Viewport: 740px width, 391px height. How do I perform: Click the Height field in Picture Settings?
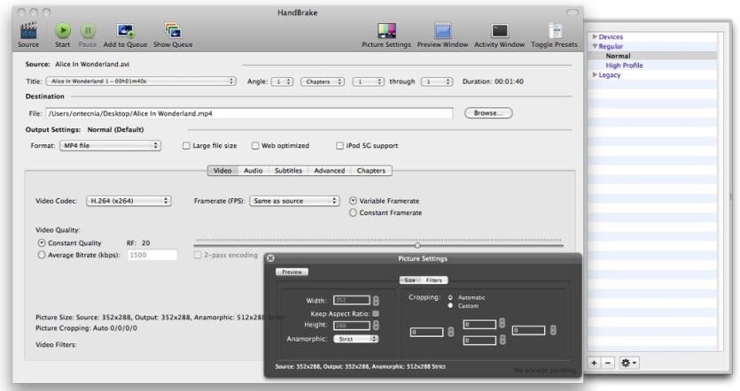tap(352, 326)
